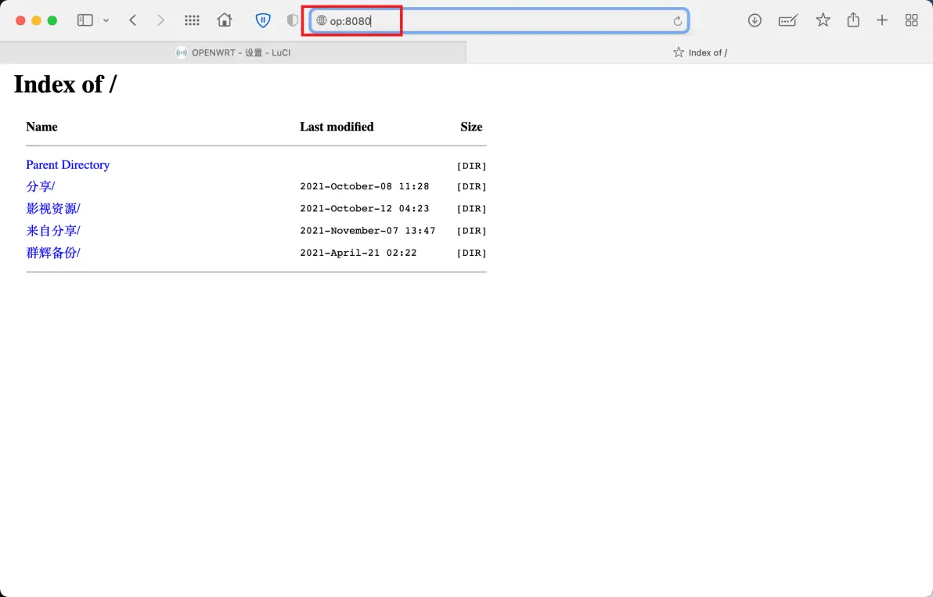
Task: Show downloads with the download arrow icon
Action: 755,20
